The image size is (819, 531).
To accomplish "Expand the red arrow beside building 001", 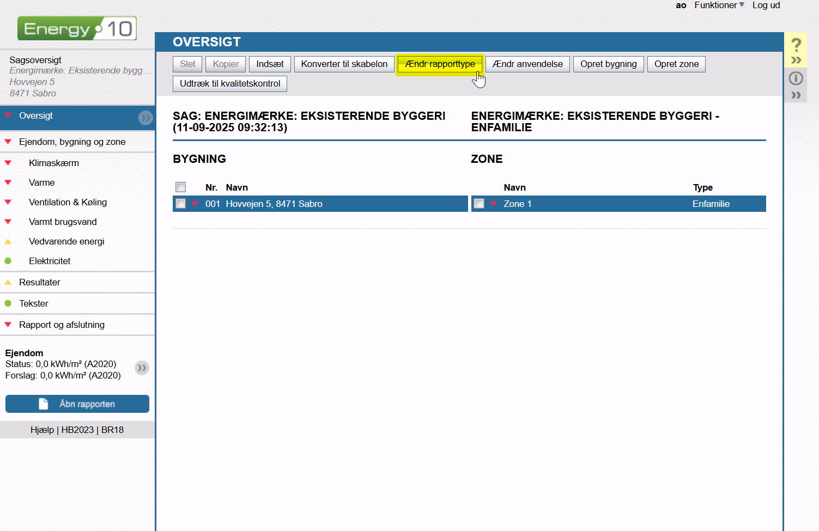I will click(x=195, y=204).
